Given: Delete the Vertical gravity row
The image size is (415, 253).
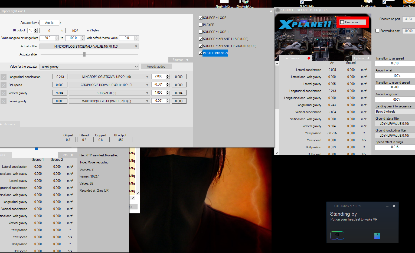Looking at the screenshot, I should point(4,93).
